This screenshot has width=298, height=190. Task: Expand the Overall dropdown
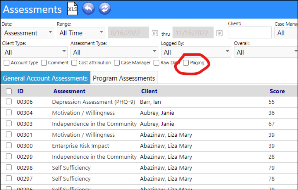pyautogui.click(x=266, y=52)
